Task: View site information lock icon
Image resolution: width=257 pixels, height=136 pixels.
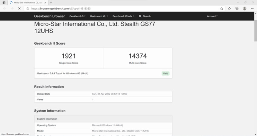Action: 28,9
